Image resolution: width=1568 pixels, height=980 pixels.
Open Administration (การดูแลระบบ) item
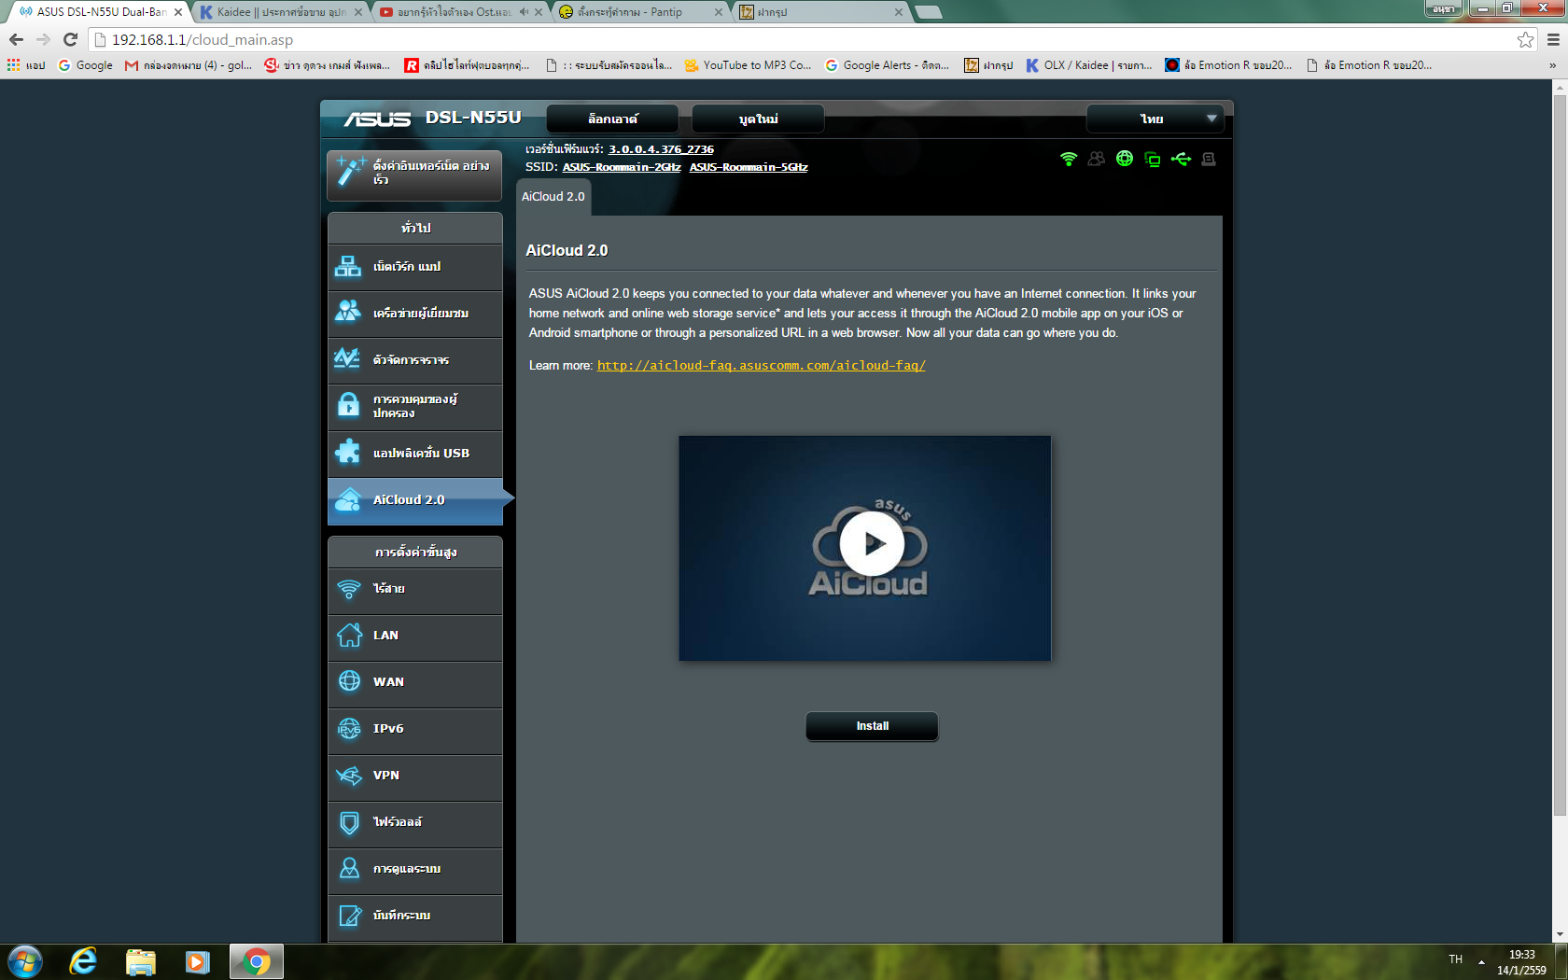(x=414, y=869)
